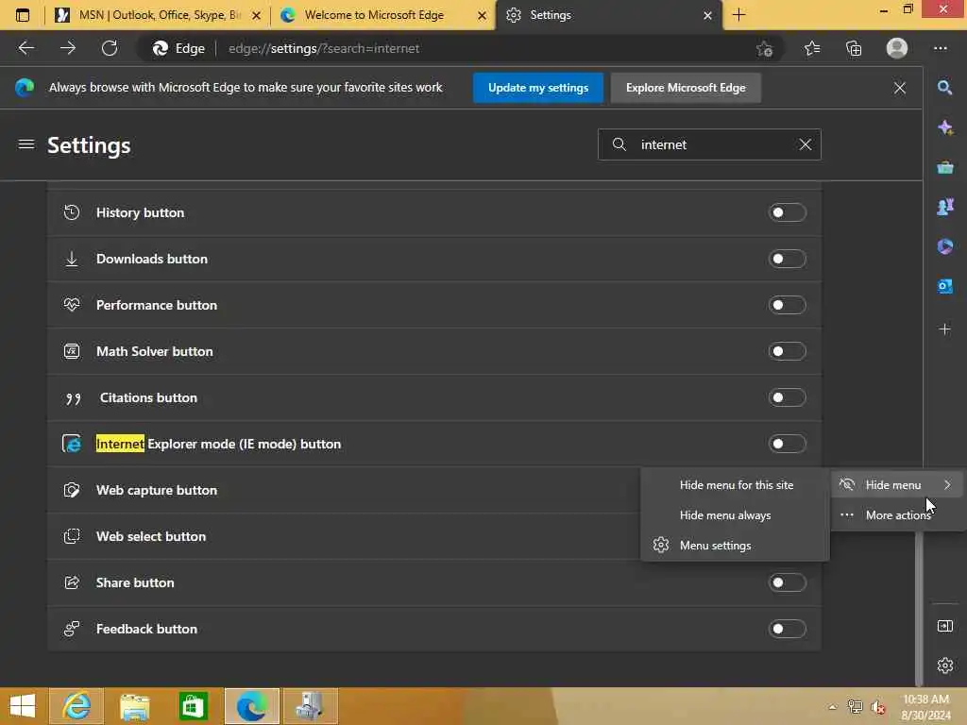This screenshot has height=725, width=967.
Task: Click Hide menu context entry
Action: click(x=898, y=485)
